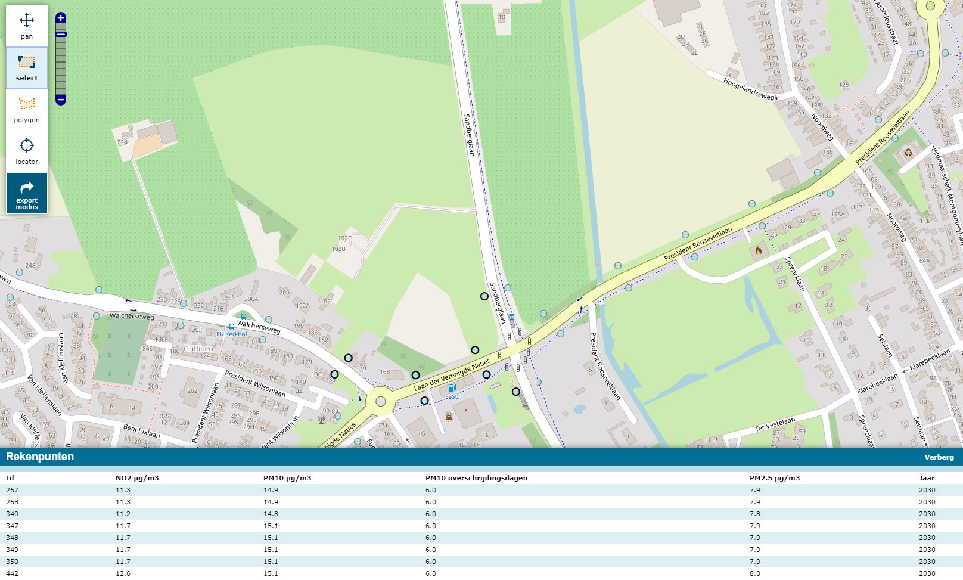Viewport: 963px width, 580px height.
Task: Select row with Id 347
Action: tap(481, 526)
